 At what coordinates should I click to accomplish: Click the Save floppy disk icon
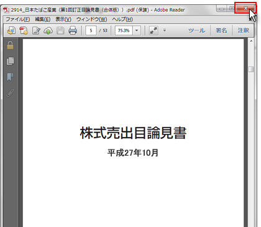[x=60, y=30]
